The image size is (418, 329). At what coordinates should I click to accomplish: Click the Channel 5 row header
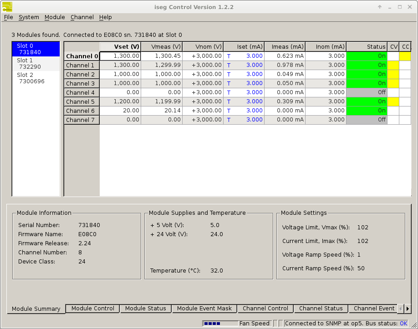[x=82, y=101]
